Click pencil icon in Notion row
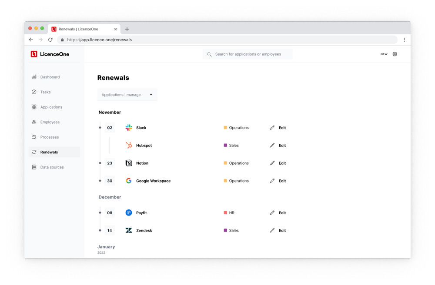 pyautogui.click(x=272, y=163)
